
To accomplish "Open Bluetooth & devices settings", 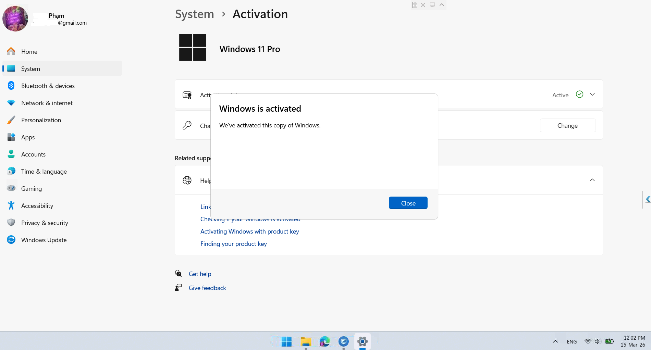I will tap(62, 86).
